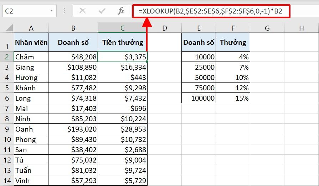
Task: Click the 'Nhân viên' header cell
Action: [x=31, y=42]
